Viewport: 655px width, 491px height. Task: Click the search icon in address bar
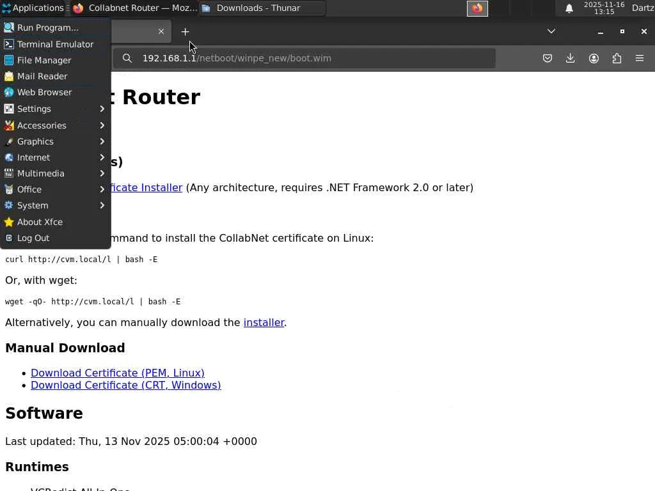127,58
